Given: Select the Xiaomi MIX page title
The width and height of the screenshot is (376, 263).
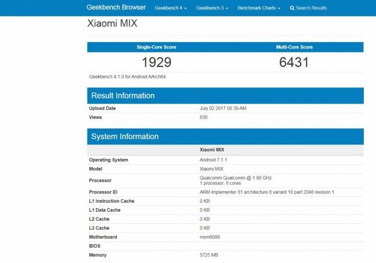Looking at the screenshot, I should click(x=112, y=23).
